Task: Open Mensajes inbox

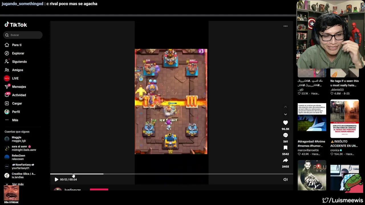Action: (x=19, y=87)
